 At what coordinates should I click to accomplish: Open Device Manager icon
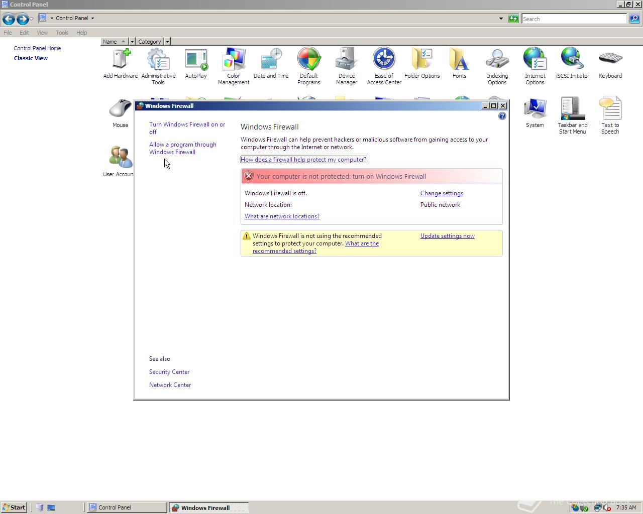coord(347,67)
